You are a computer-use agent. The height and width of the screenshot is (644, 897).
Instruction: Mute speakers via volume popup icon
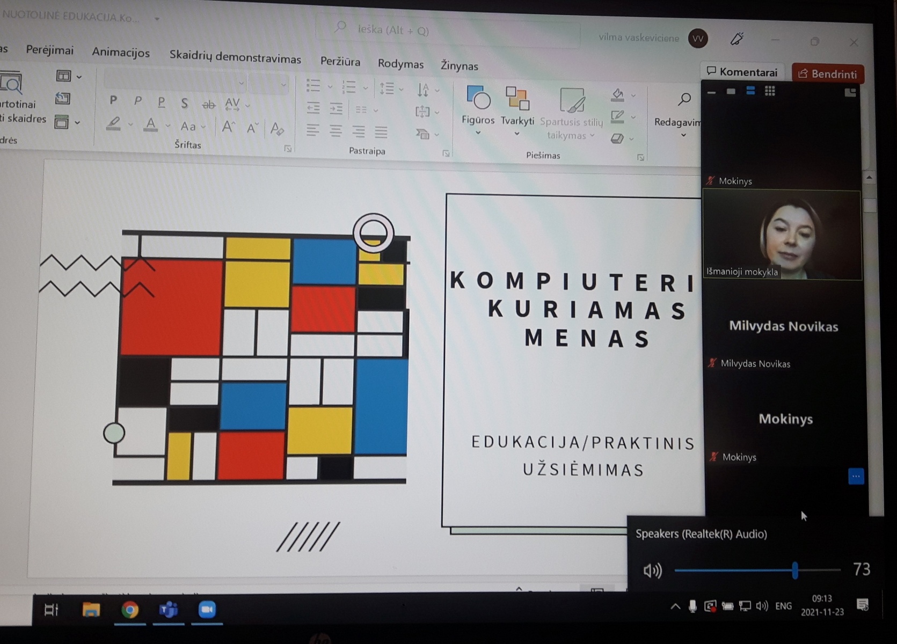[x=652, y=570]
